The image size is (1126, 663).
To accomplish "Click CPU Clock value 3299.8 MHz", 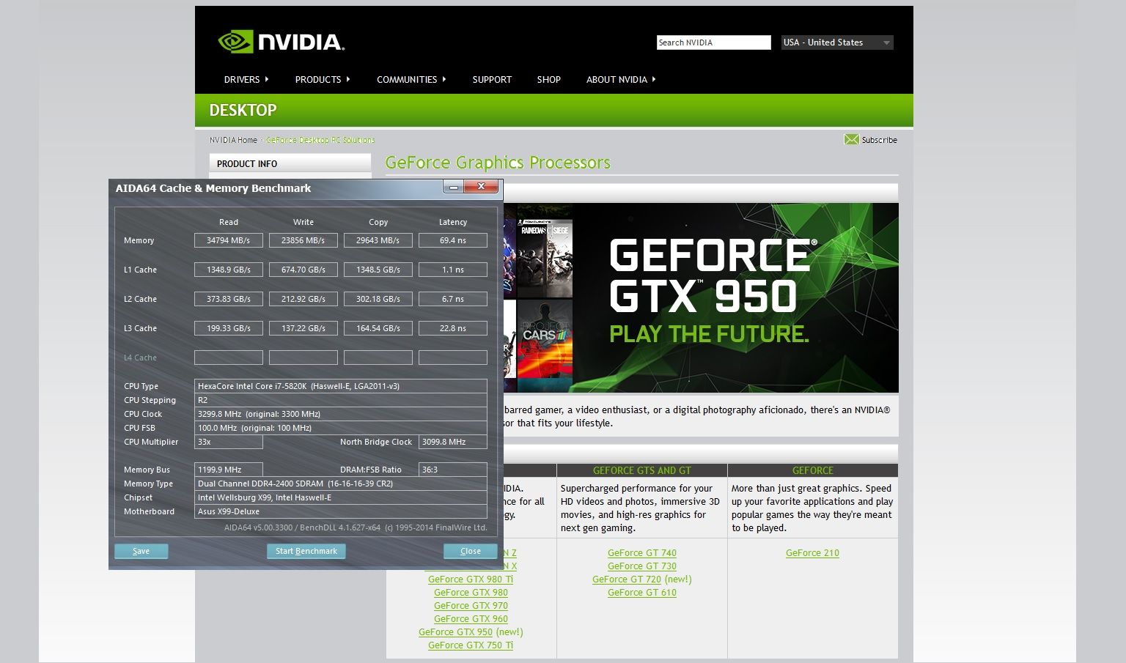I will coord(341,414).
